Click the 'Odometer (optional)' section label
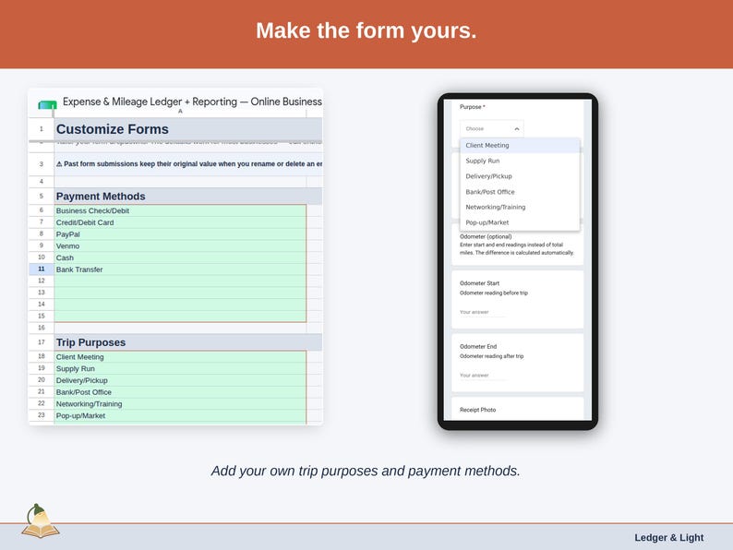The height and width of the screenshot is (550, 733). point(486,236)
